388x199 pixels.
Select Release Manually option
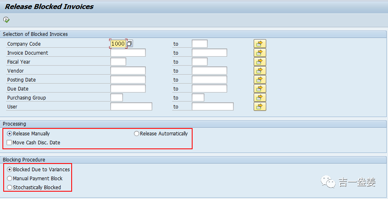click(x=9, y=134)
